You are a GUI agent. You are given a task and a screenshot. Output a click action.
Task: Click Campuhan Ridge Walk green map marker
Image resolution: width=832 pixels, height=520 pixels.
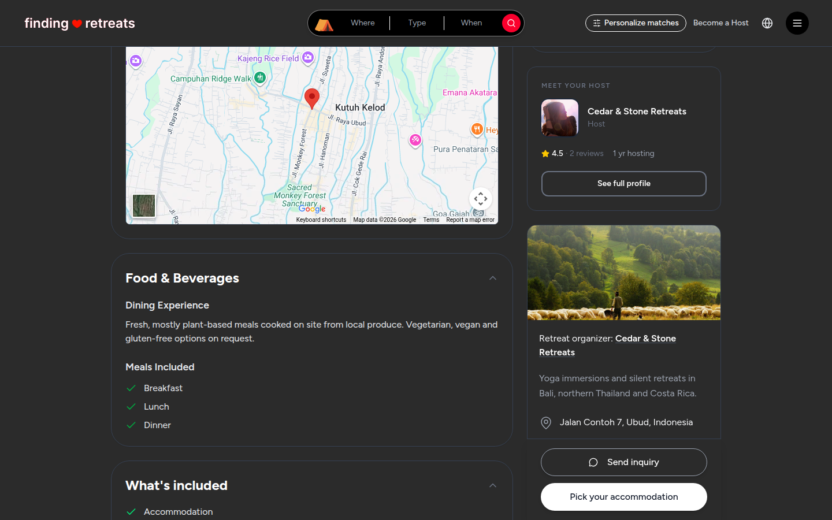pyautogui.click(x=260, y=77)
